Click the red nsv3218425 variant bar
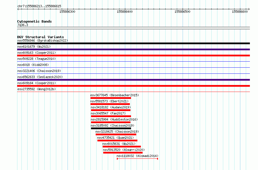The width and height of the screenshot is (258, 170). click(116, 134)
